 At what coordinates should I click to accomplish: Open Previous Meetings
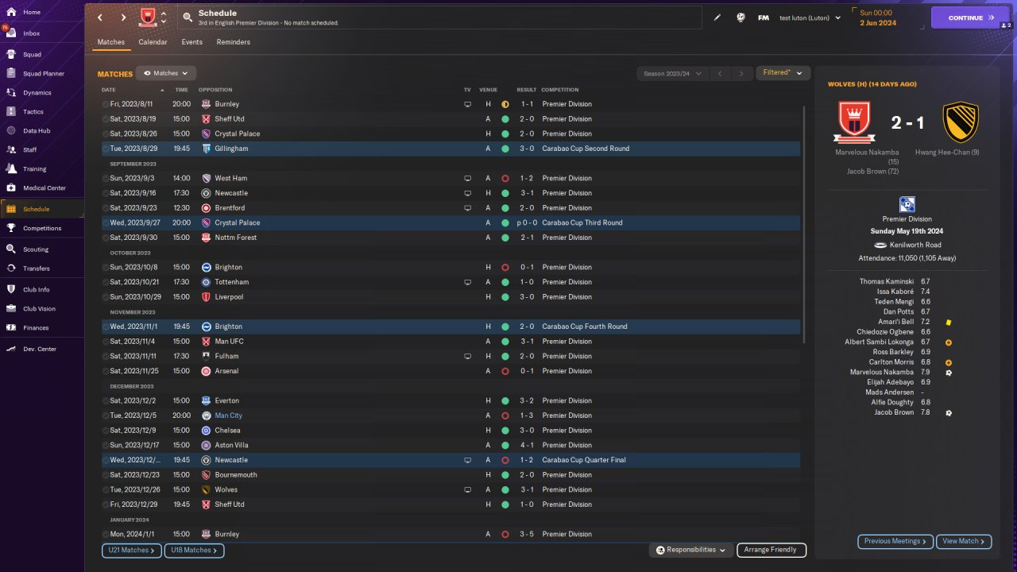tap(895, 541)
